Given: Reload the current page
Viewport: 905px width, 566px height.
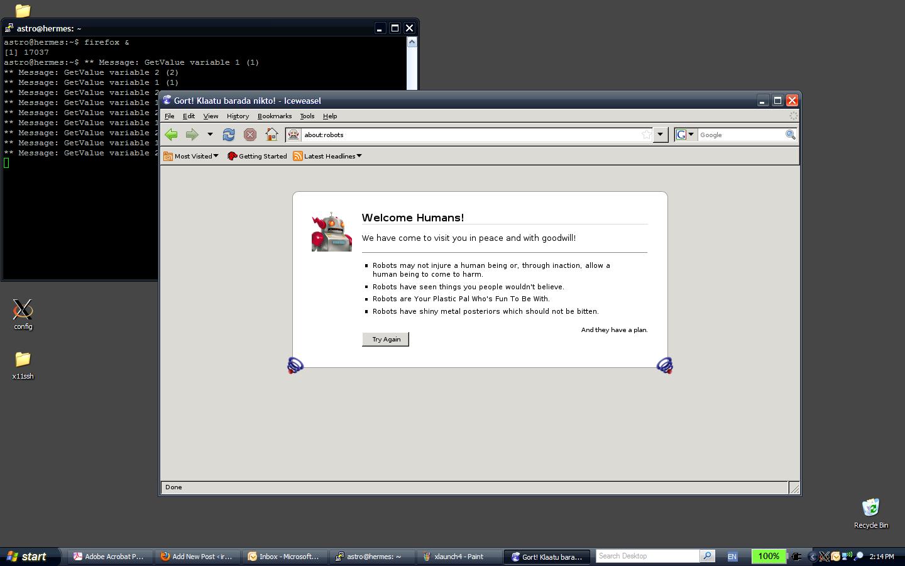Looking at the screenshot, I should pyautogui.click(x=229, y=135).
